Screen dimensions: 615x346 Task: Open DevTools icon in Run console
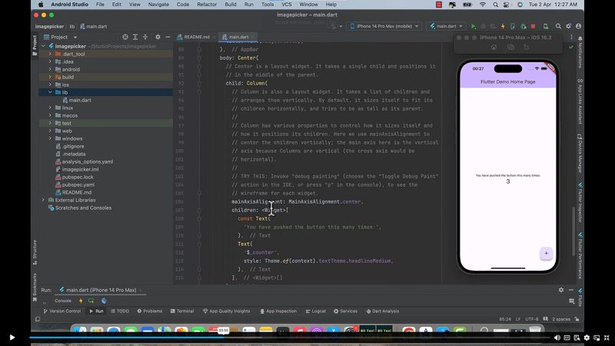pyautogui.click(x=104, y=301)
